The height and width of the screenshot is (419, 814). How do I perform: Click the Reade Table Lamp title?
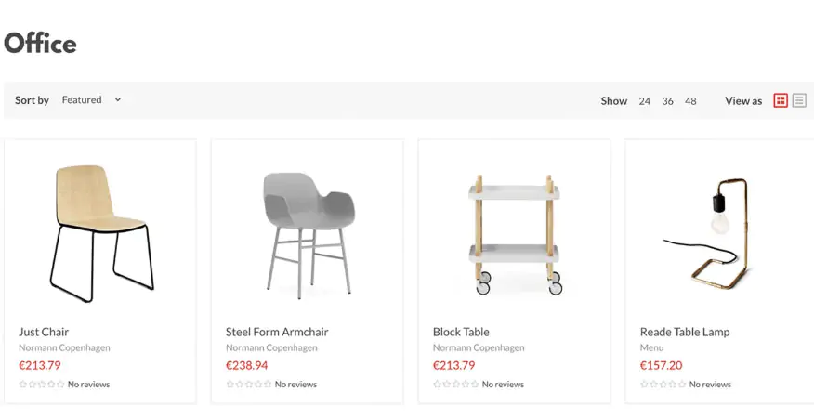[x=685, y=332]
